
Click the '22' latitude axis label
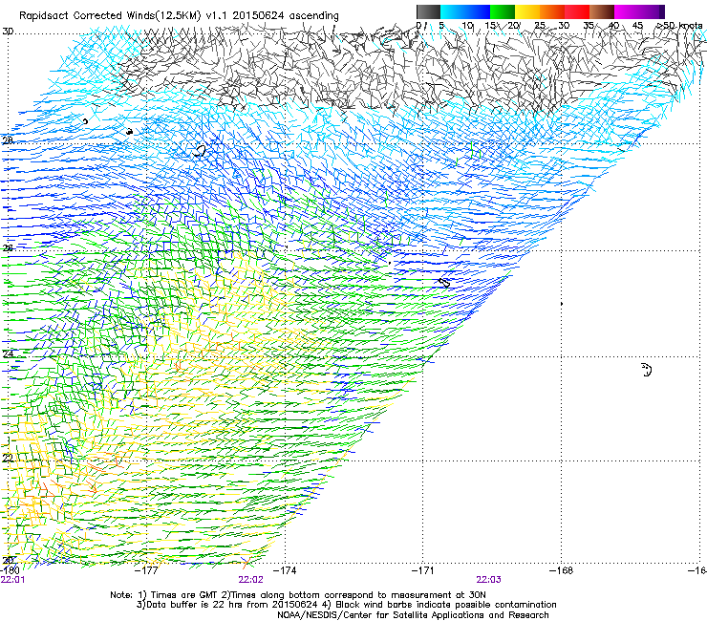(x=8, y=459)
